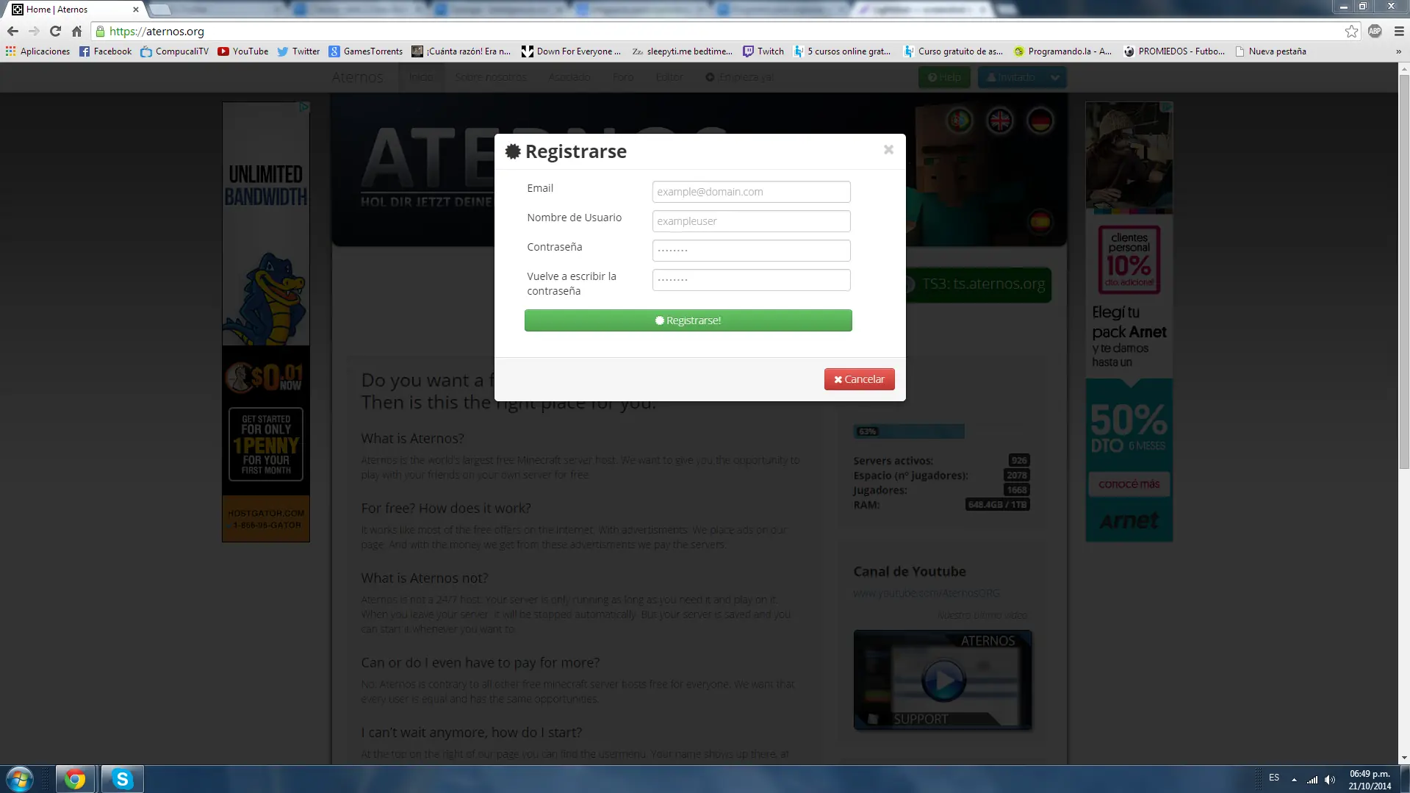Screen dimensions: 1410x793
Task: Open the Foro navigation item
Action: 623,77
